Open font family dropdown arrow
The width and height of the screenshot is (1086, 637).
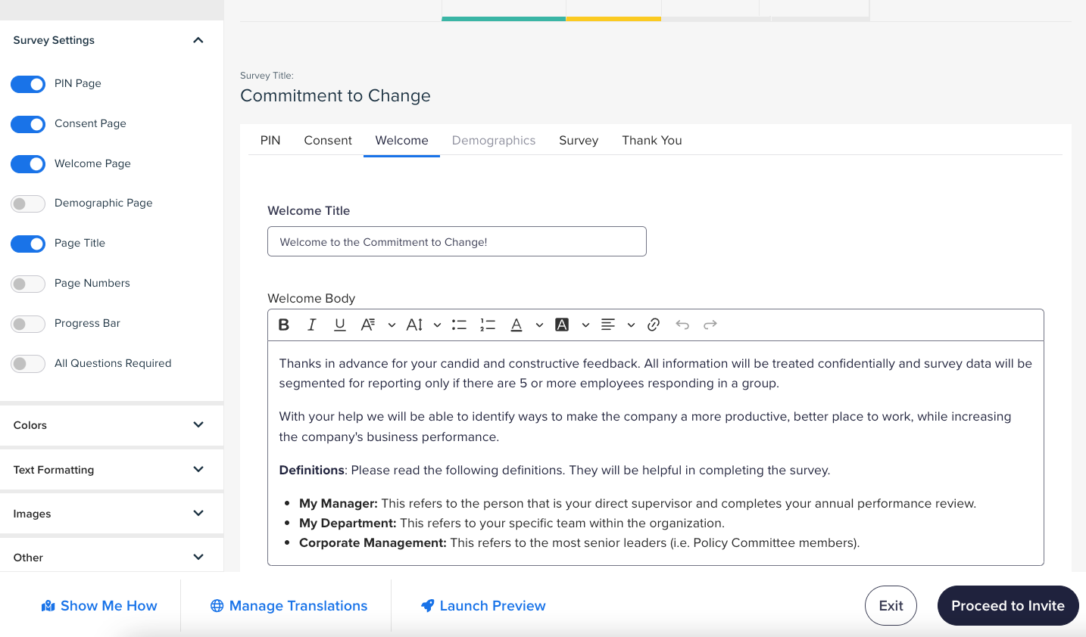coord(392,325)
